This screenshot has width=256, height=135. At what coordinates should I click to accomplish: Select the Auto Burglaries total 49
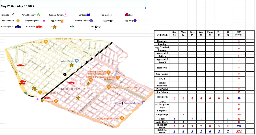239,109
